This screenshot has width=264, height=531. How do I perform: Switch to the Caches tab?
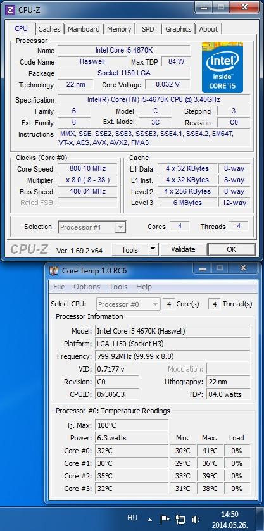click(x=49, y=29)
